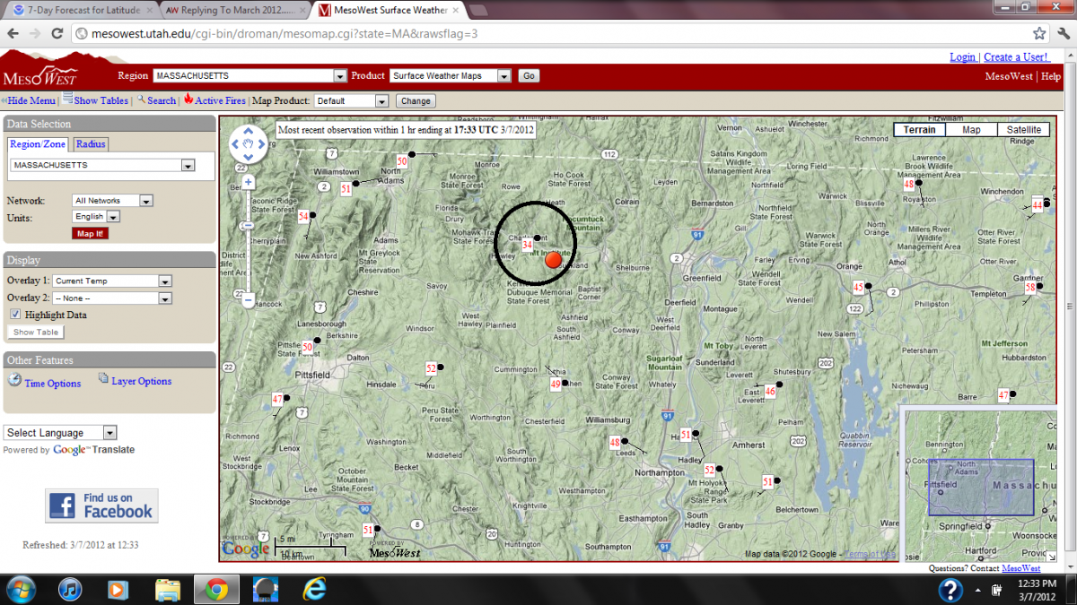The image size is (1077, 605).
Task: Open the Overlay 2 dropdown
Action: point(111,298)
